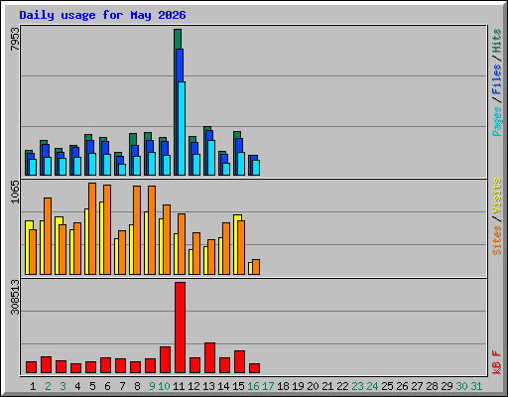Click the day 7 label on x-axis
Viewport: 508px width, 397px height.
tap(122, 386)
